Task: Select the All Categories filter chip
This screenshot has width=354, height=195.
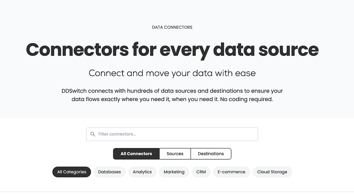Action: click(72, 172)
